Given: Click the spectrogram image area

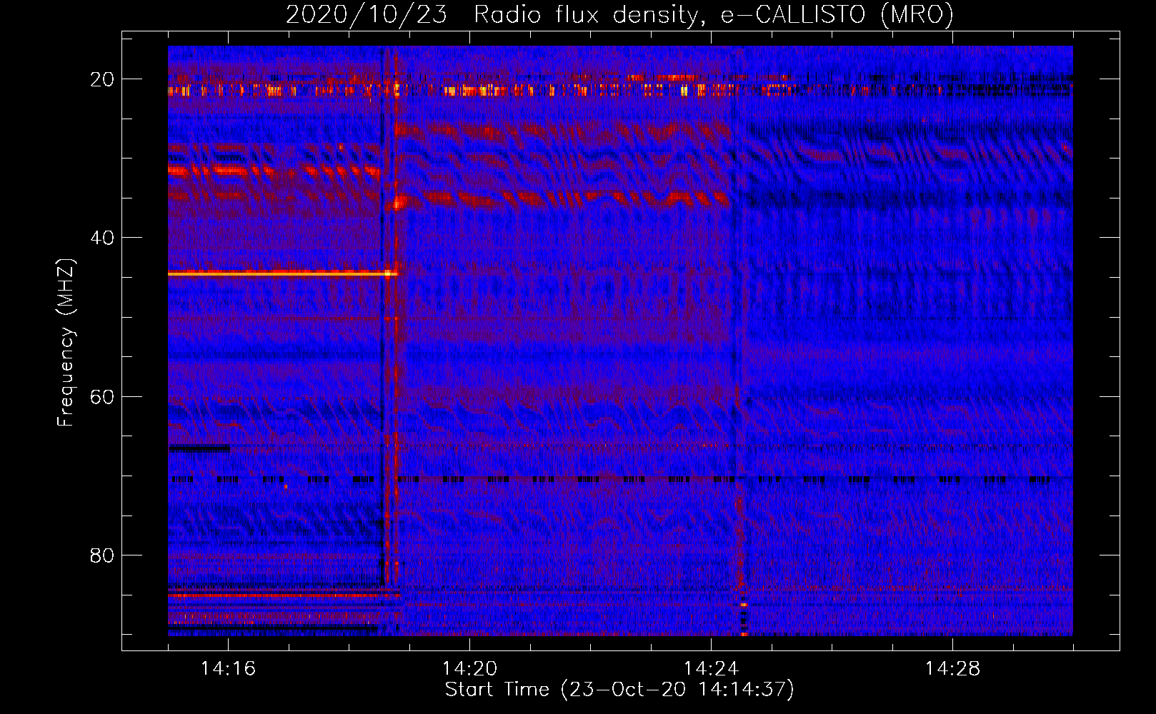Looking at the screenshot, I should [x=620, y=341].
